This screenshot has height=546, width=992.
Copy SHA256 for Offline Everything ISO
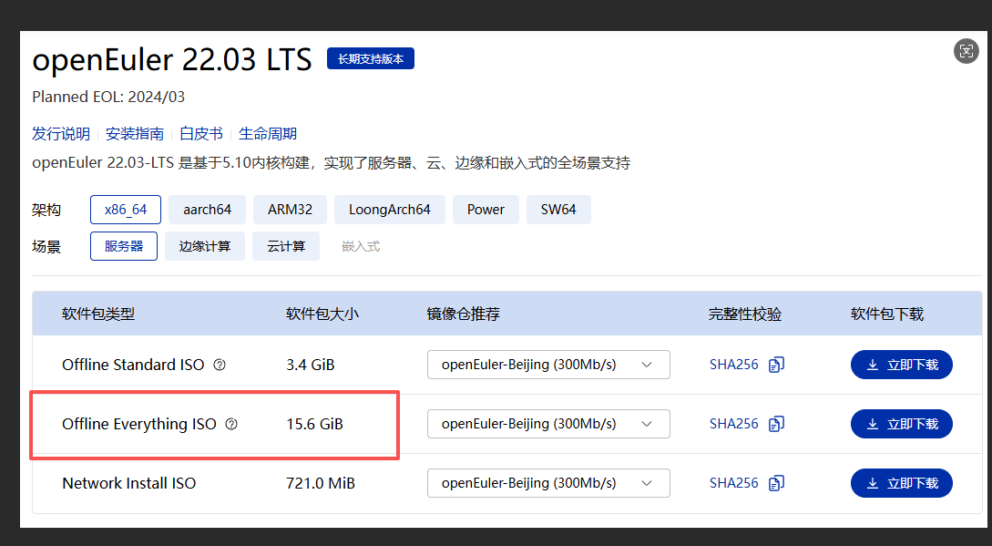click(x=776, y=424)
